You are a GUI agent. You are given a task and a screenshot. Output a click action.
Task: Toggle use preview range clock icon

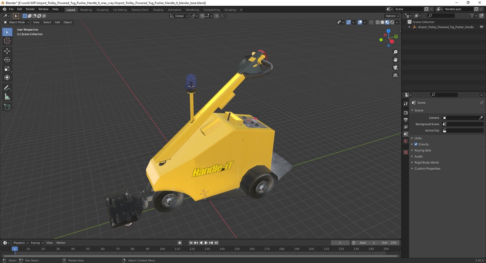tap(354, 243)
